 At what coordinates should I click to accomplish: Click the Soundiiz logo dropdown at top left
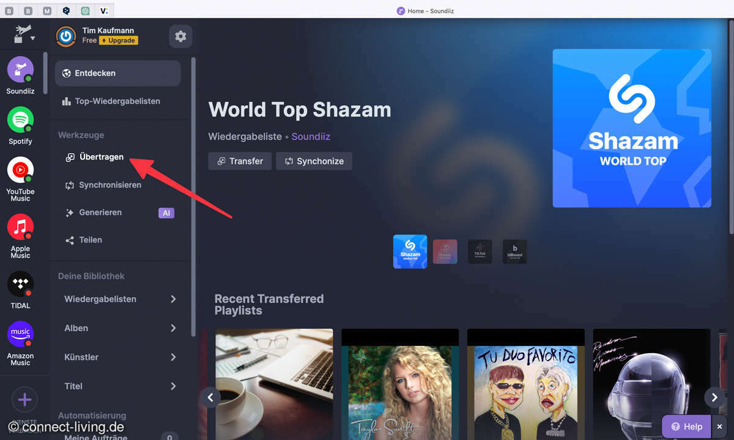point(24,34)
